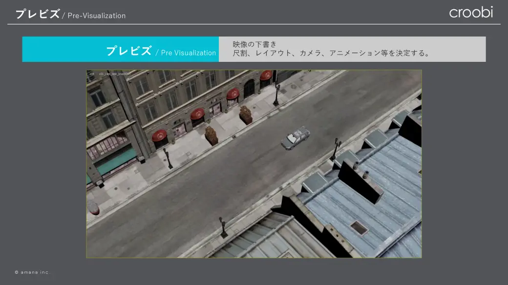Click the chimney pots on the rooftop
The width and height of the screenshot is (508, 285).
click(x=360, y=170)
